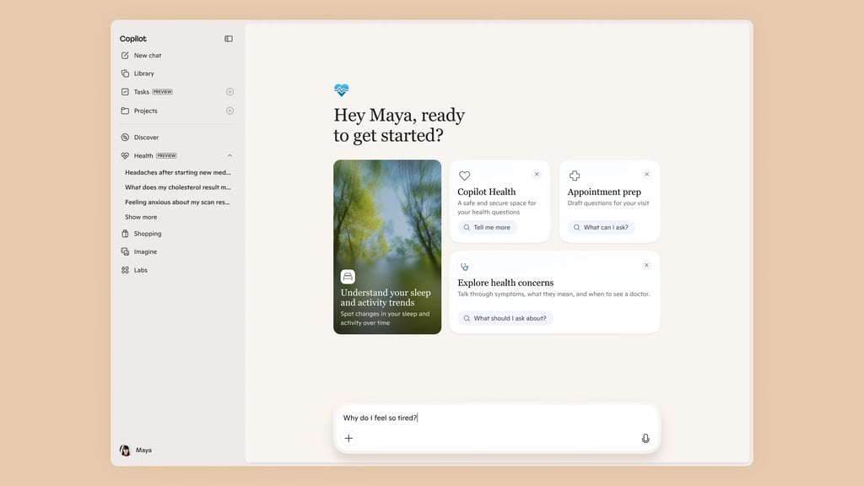The width and height of the screenshot is (864, 486).
Task: Click the Shopping bag icon
Action: (x=125, y=234)
